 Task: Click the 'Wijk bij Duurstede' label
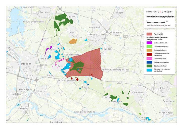pos(85,112)
